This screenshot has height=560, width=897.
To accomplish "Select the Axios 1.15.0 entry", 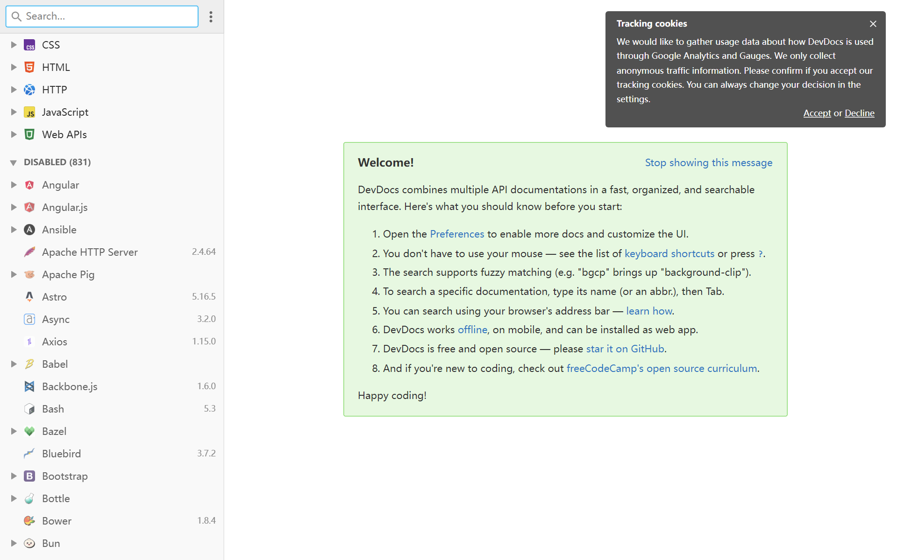I will click(x=112, y=342).
